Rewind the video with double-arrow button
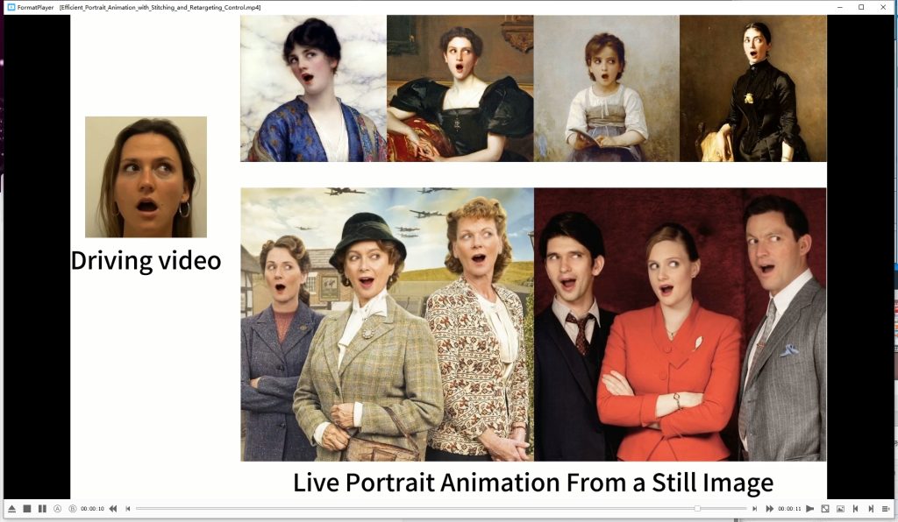 click(x=113, y=509)
